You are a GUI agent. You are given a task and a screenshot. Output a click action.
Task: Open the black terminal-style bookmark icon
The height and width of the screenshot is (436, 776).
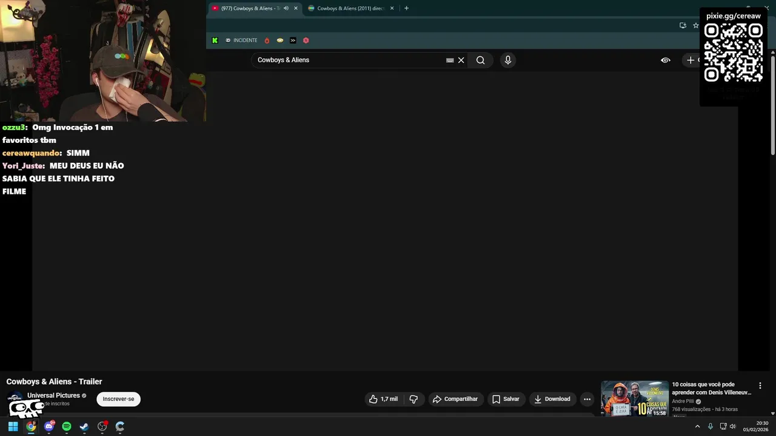[x=293, y=41]
